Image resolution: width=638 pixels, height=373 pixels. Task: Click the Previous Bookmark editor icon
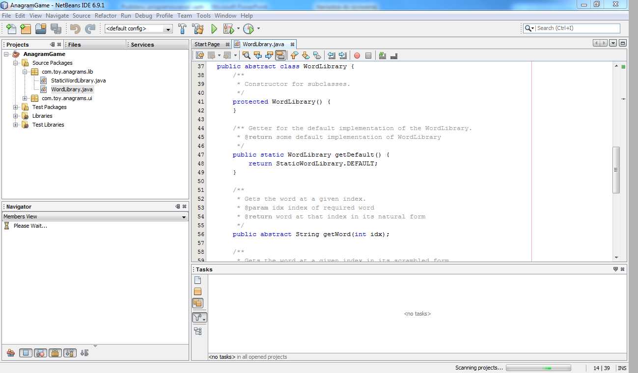pos(295,55)
